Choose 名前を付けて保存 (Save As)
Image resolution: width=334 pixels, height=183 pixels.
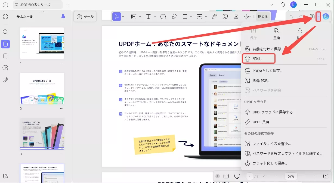[x=286, y=49]
